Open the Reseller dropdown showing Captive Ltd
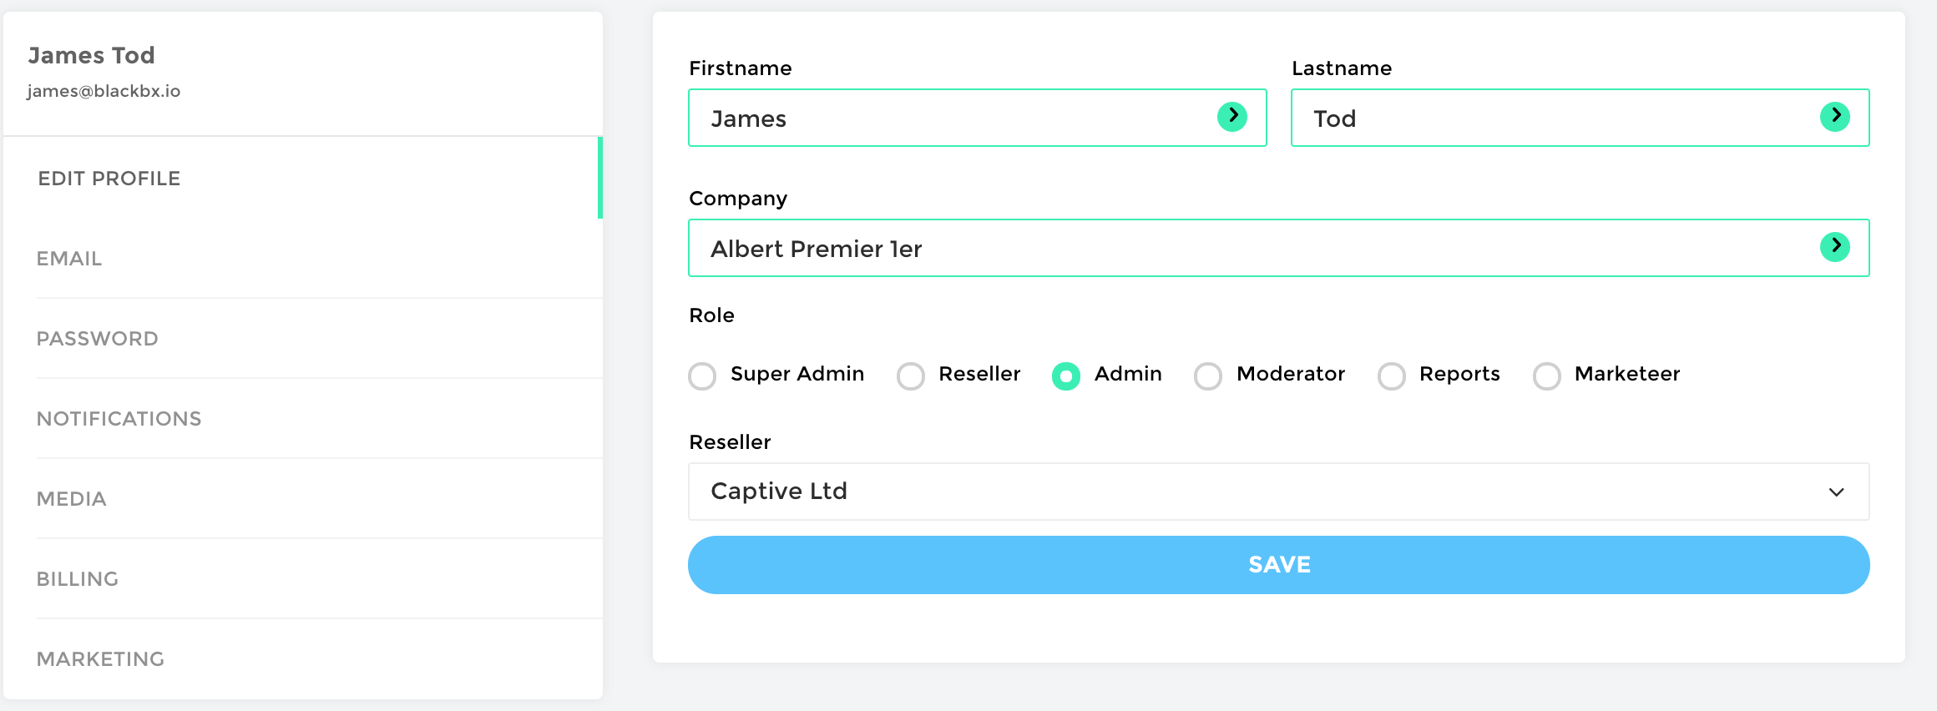The width and height of the screenshot is (1937, 711). (x=1278, y=492)
